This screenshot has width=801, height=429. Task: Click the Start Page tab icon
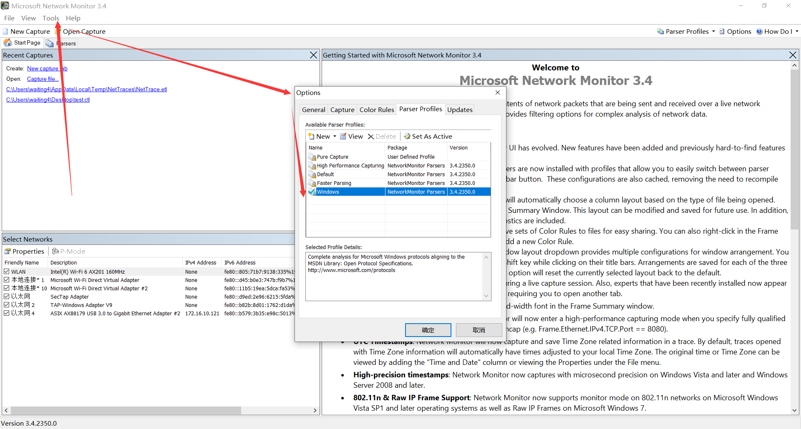click(8, 43)
